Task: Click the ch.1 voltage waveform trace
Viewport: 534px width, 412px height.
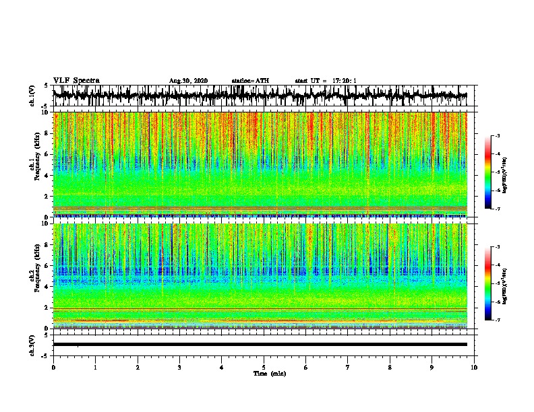Action: [x=260, y=96]
